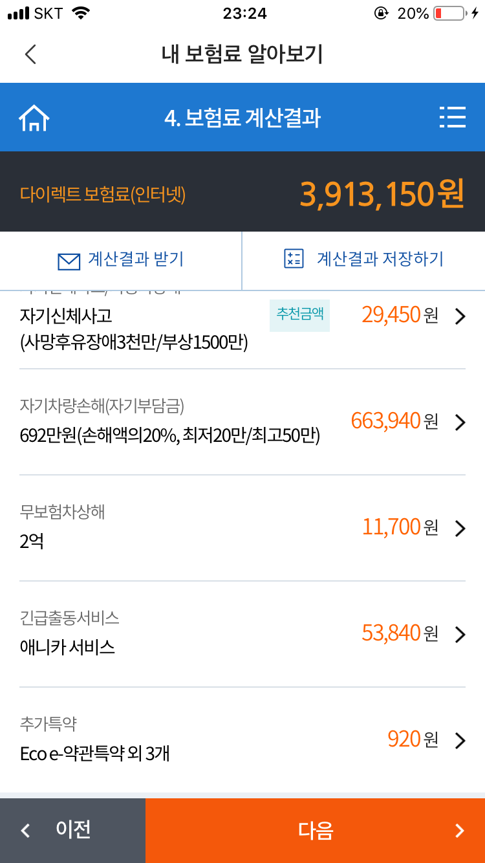This screenshot has width=485, height=863.
Task: Select the 애니카 서비스 row text
Action: click(67, 648)
